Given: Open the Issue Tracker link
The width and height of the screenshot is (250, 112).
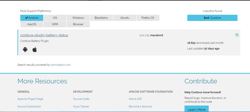Looking at the screenshot, I should point(81,106).
